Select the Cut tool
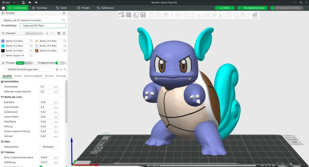 coord(207,15)
